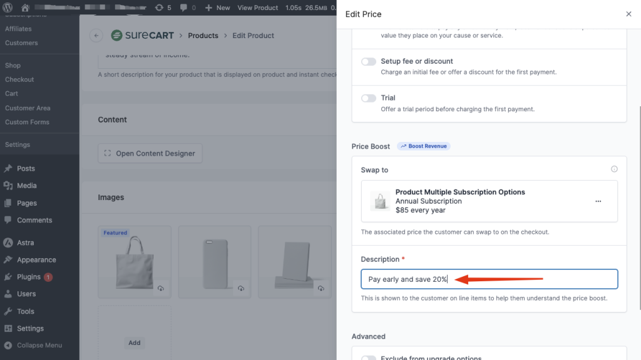Open the three-dot menu for Annual Subscription

tap(598, 201)
